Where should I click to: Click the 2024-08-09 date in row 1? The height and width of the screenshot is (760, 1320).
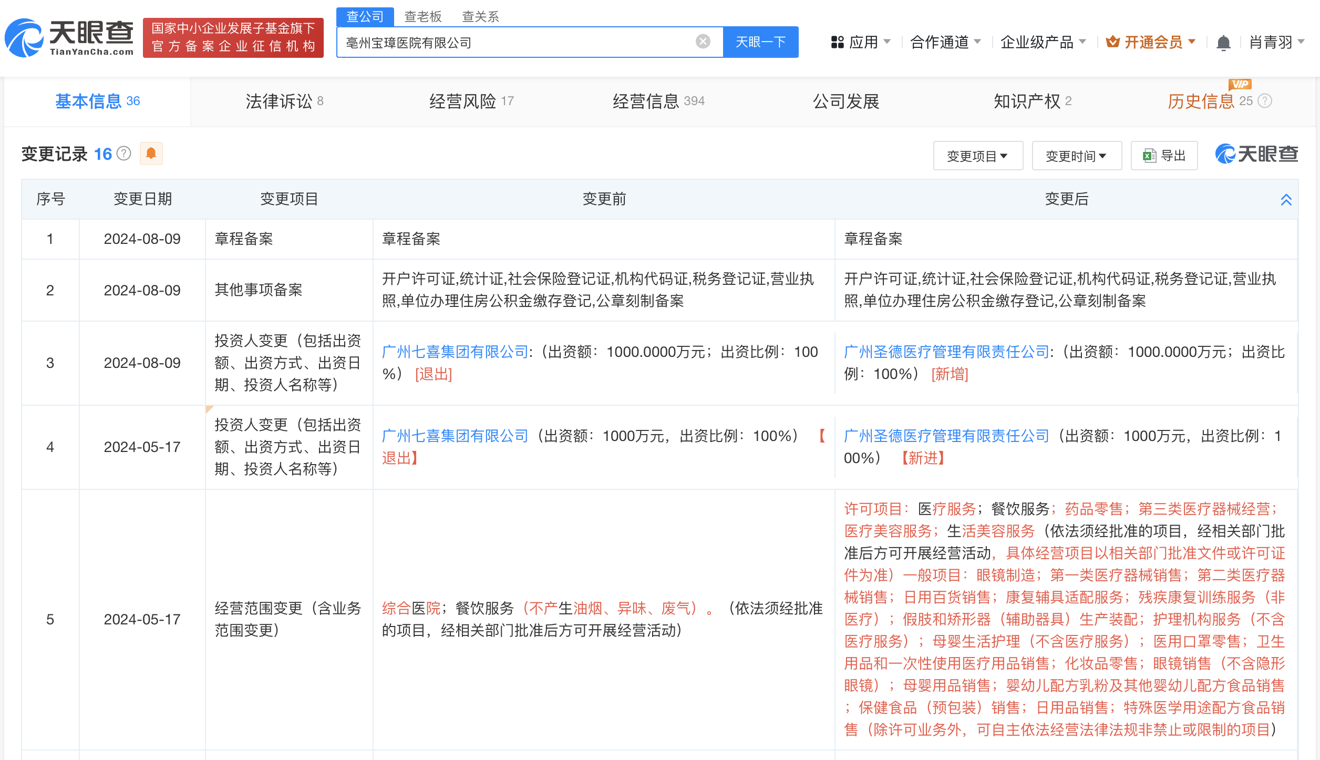[142, 239]
